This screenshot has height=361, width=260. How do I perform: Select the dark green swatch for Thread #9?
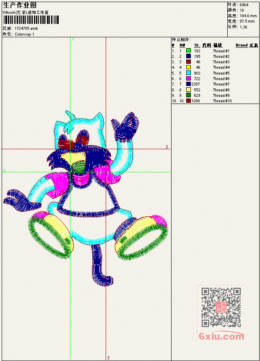click(x=188, y=95)
